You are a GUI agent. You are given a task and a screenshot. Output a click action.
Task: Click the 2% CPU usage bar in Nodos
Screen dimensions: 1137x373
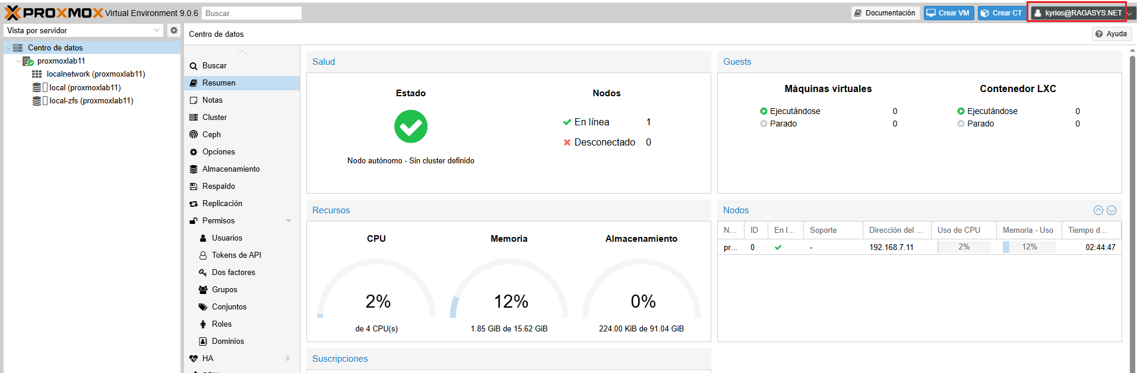(x=964, y=247)
